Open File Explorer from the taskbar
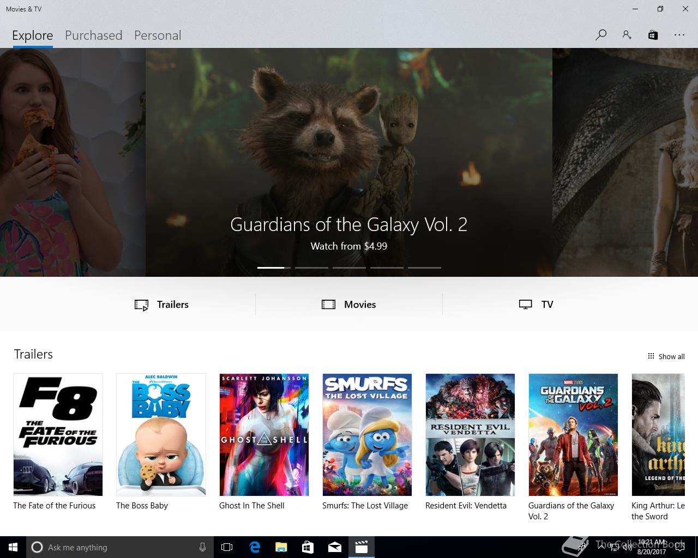This screenshot has width=698, height=558. tap(281, 547)
